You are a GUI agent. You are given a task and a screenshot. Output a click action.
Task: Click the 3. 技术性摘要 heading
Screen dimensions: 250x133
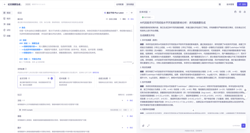click(x=145, y=82)
